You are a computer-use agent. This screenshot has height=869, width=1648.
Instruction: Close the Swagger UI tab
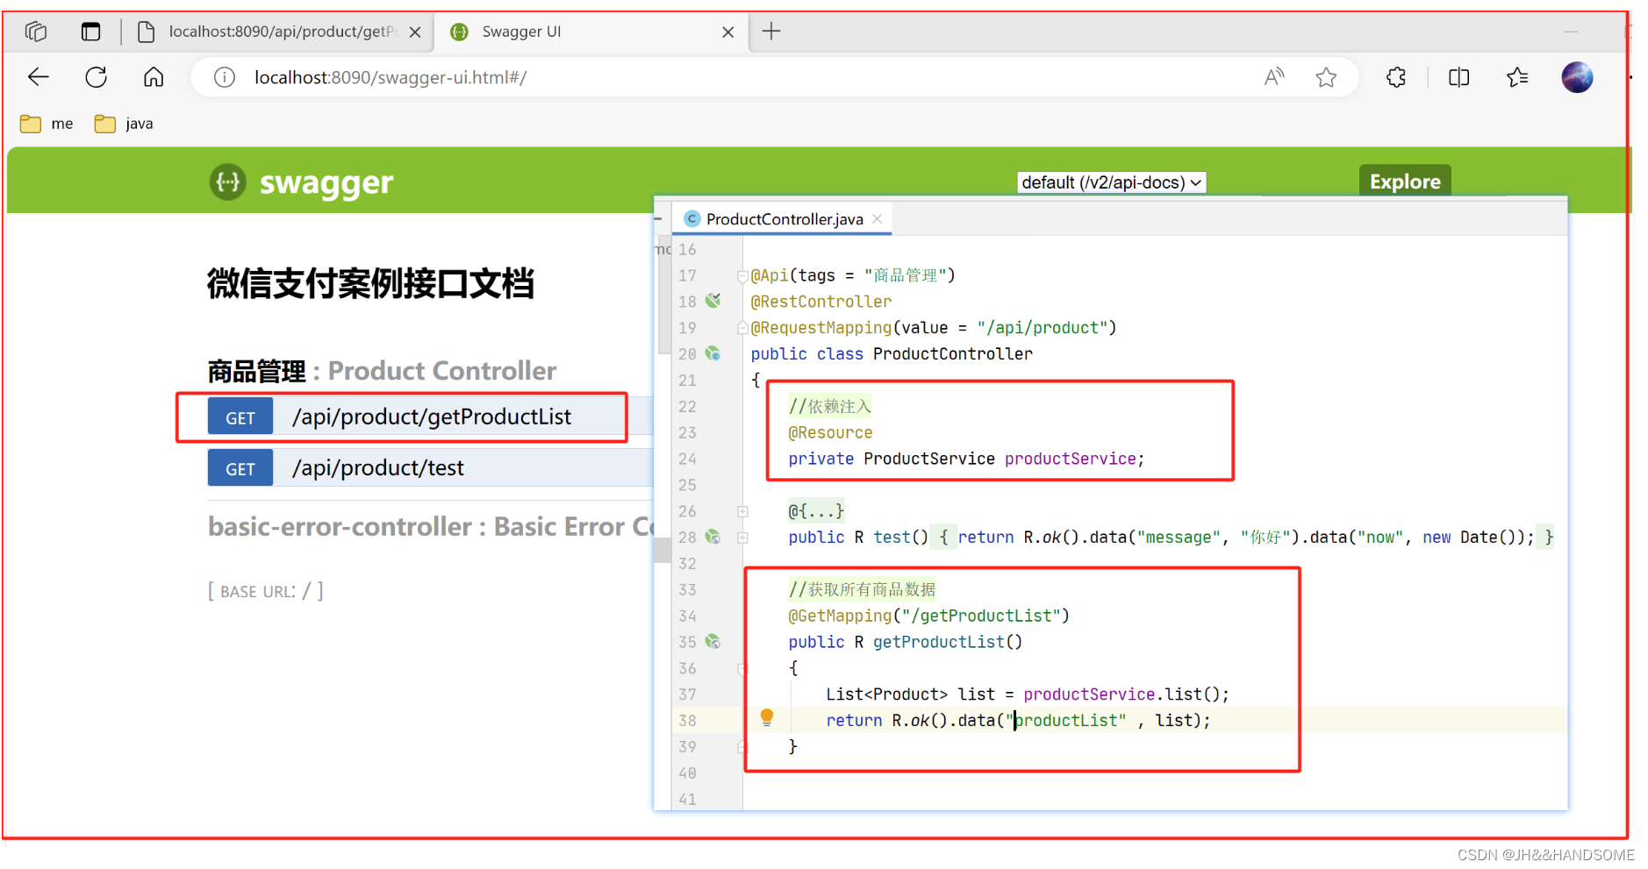point(727,32)
